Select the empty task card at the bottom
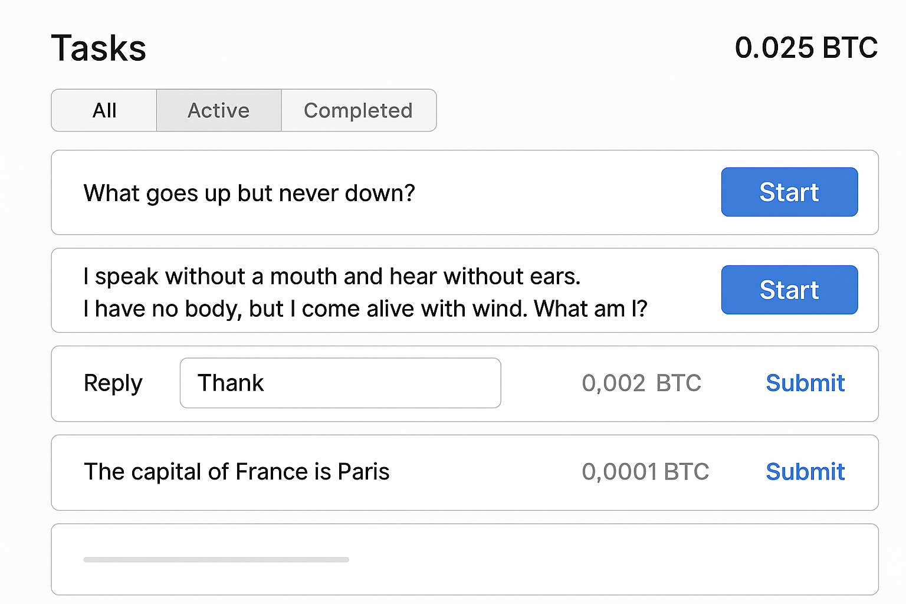Screen dimensions: 906x604 [x=465, y=559]
